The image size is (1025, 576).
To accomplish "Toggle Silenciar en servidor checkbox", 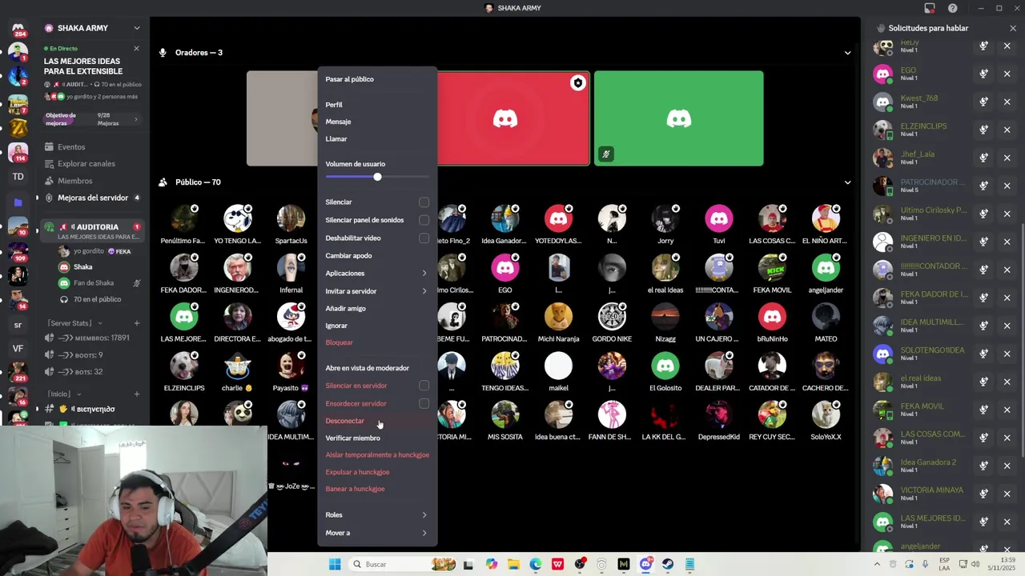I will click(x=424, y=386).
